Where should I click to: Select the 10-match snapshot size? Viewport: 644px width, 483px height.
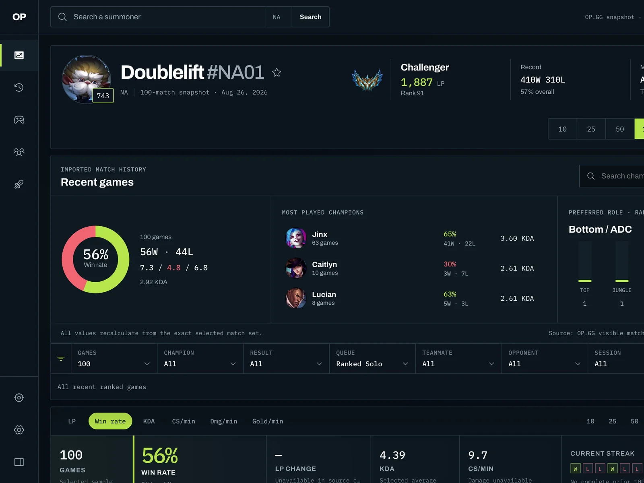pyautogui.click(x=562, y=129)
